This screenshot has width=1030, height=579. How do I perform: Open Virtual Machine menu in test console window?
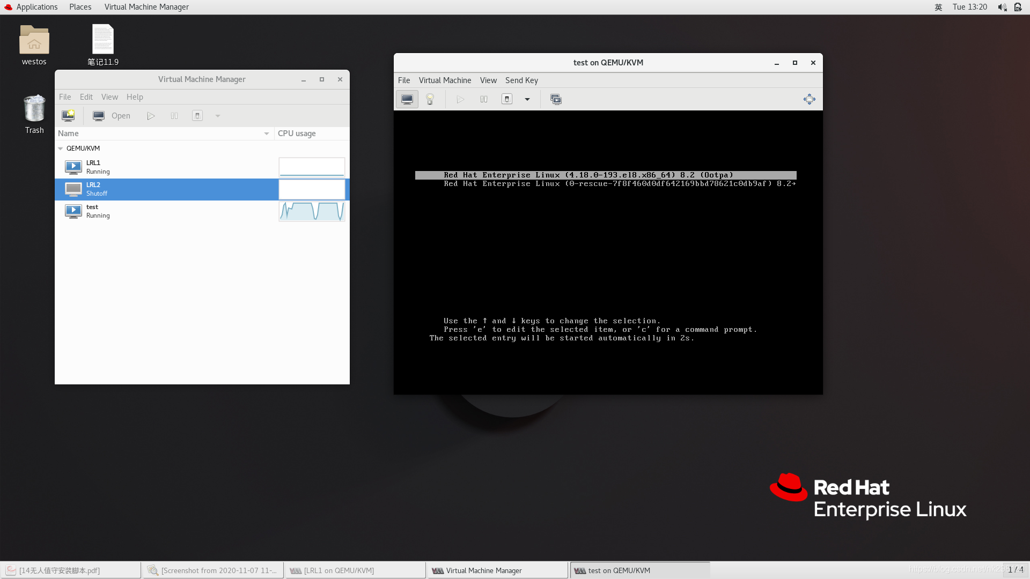(x=445, y=80)
